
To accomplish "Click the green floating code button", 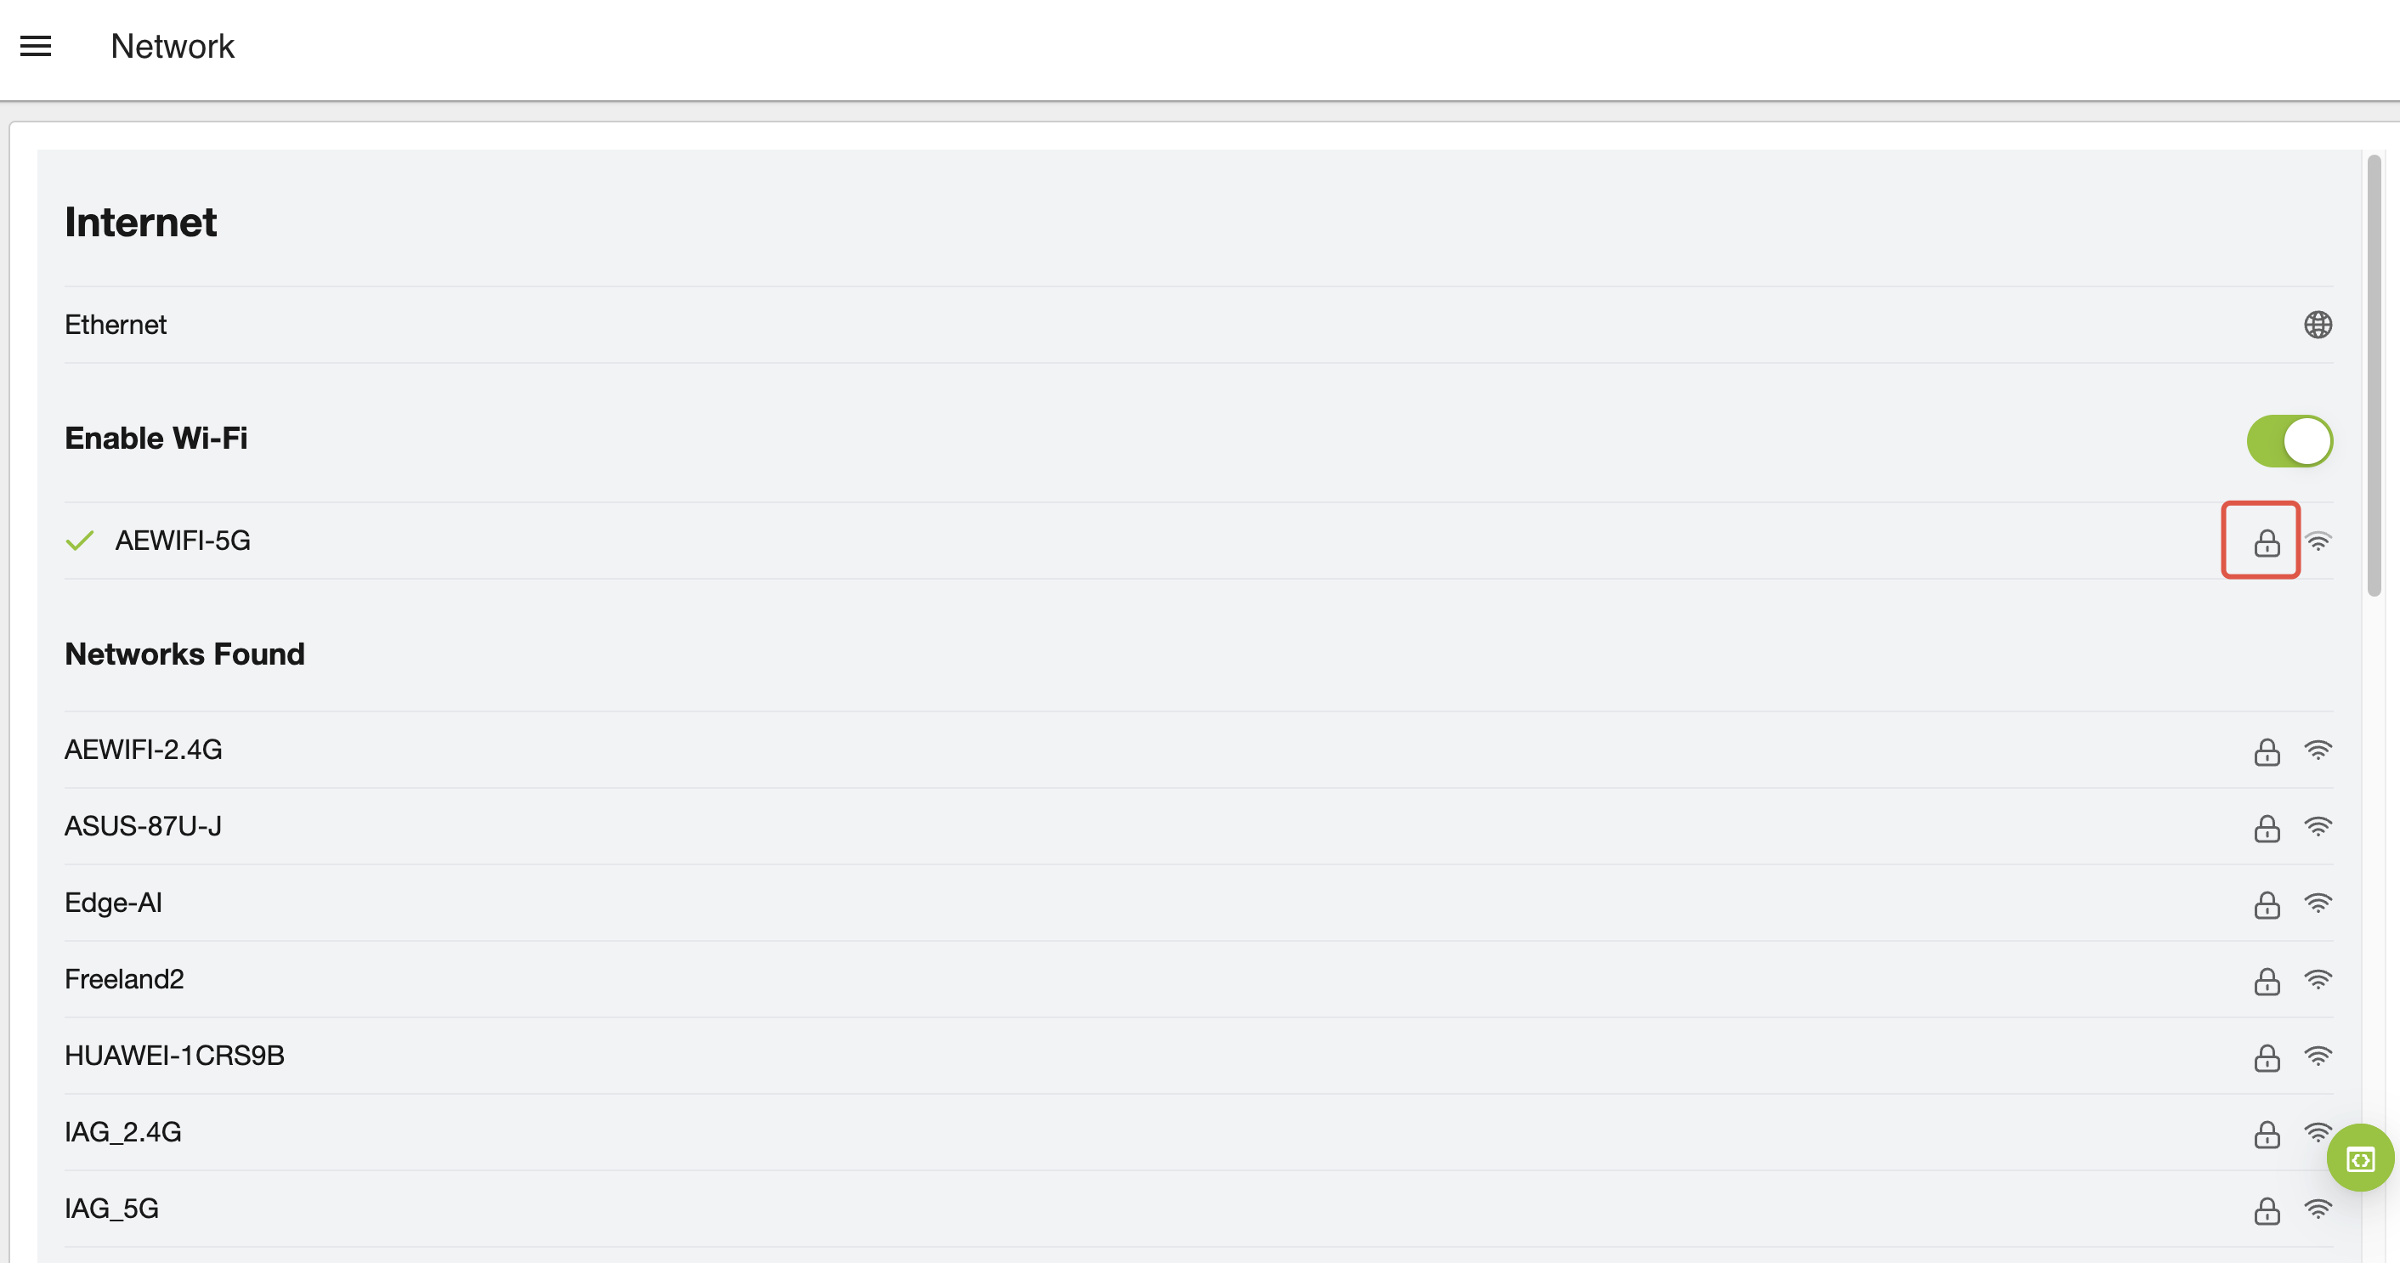I will tap(2359, 1158).
